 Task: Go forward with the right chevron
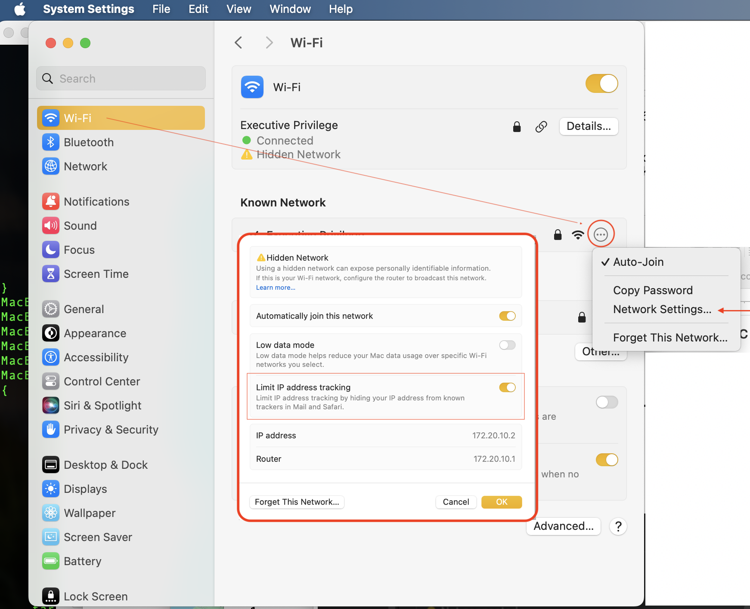pyautogui.click(x=270, y=43)
